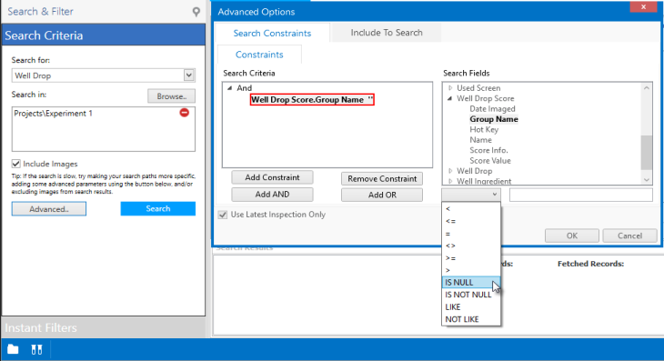This screenshot has height=361, width=664.
Task: Expand Well Drop tree node
Action: click(x=450, y=171)
